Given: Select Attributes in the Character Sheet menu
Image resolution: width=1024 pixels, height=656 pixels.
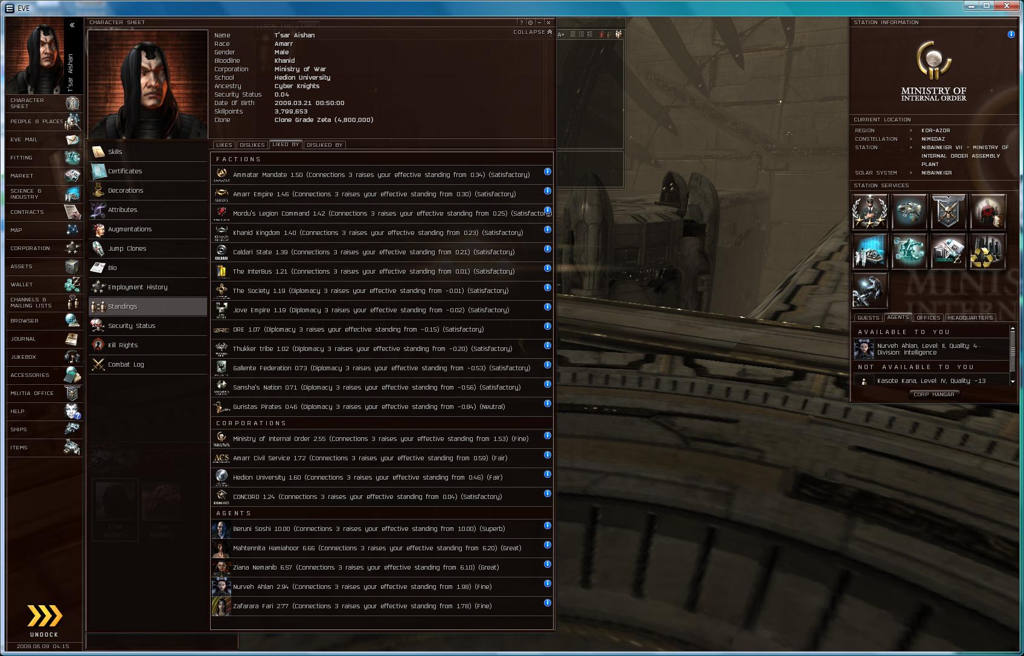Looking at the screenshot, I should pos(148,210).
